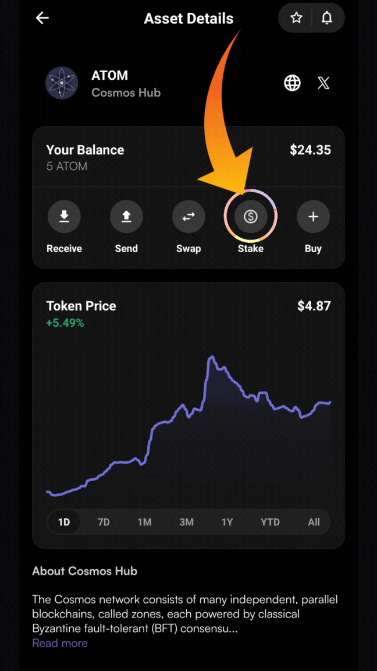Screen dimensions: 377x671
Task: Open the Cosmos Hub website globe icon
Action: coord(292,83)
